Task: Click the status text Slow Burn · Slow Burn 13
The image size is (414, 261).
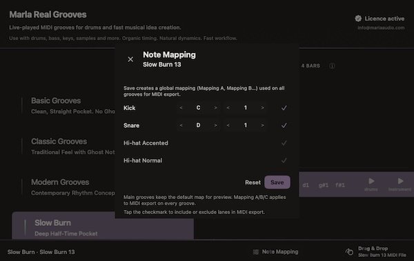Action: (41, 252)
